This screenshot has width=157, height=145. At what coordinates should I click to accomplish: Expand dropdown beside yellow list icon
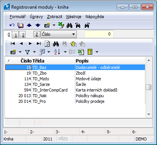[x=97, y=52]
